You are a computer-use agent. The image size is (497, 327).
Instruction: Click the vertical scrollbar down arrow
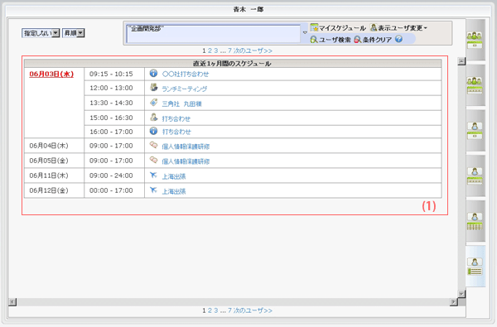click(461, 294)
